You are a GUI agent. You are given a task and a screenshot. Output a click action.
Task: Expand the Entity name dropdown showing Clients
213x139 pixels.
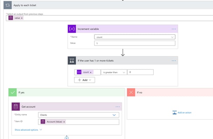pos(78,115)
